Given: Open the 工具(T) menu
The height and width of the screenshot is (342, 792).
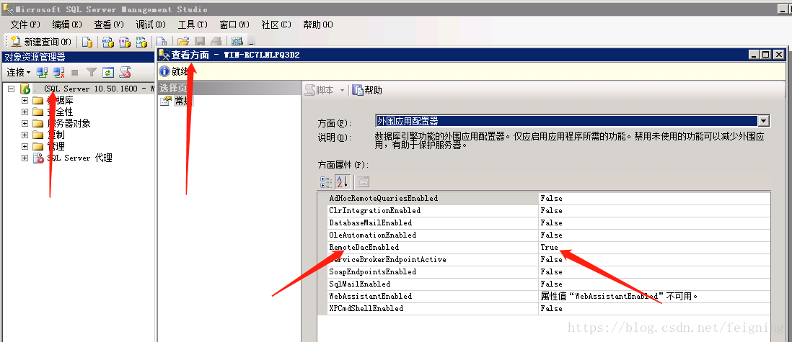Looking at the screenshot, I should (x=193, y=24).
